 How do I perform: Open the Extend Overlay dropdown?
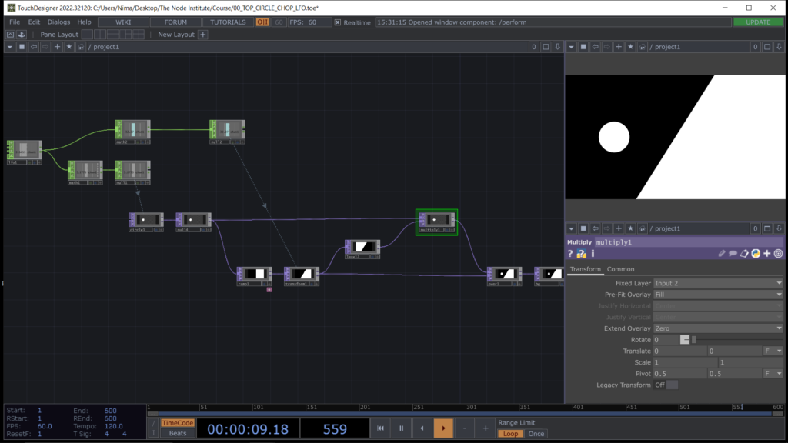click(x=718, y=328)
